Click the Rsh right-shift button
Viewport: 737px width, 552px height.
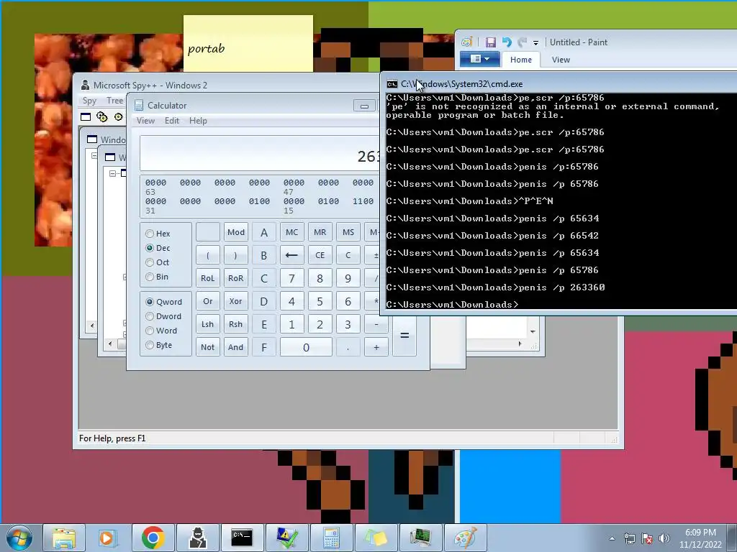click(x=236, y=324)
